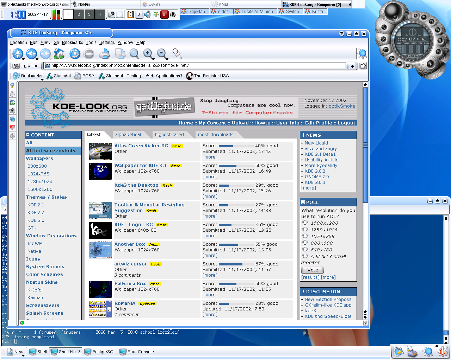Switch to virtual desktop 3 in pager
451x360 pixels.
[89, 14]
